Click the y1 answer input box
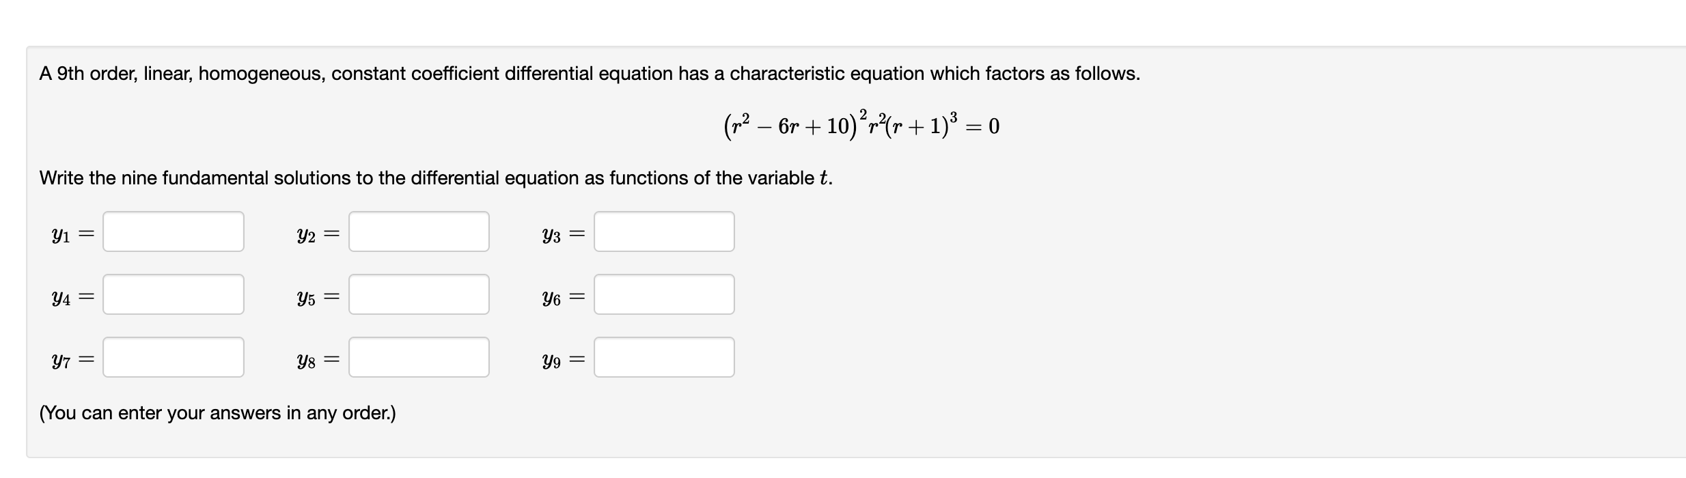 (x=174, y=231)
